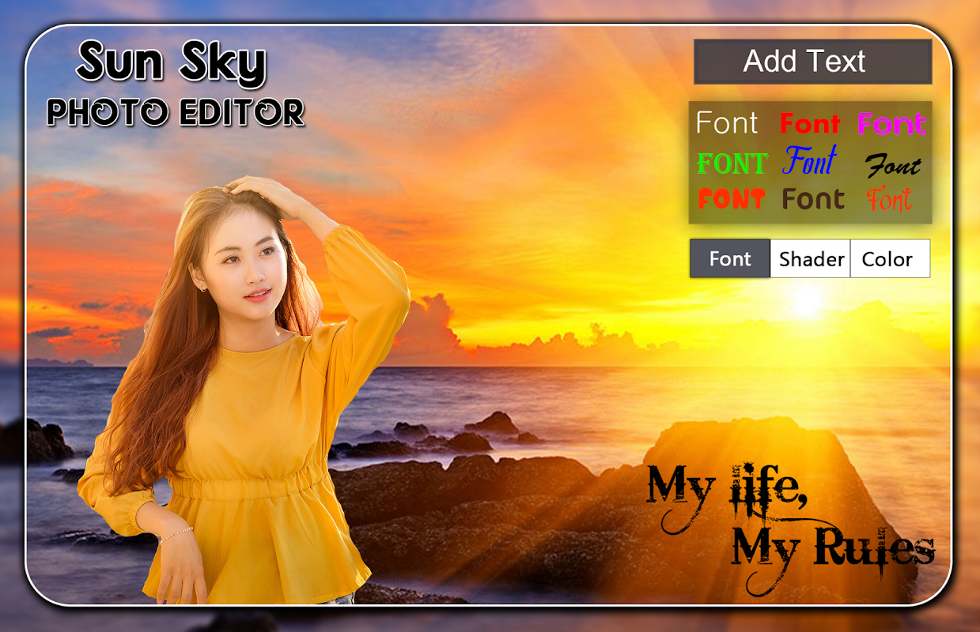The height and width of the screenshot is (632, 980).
Task: Select the dark brown Font sample
Action: point(813,198)
